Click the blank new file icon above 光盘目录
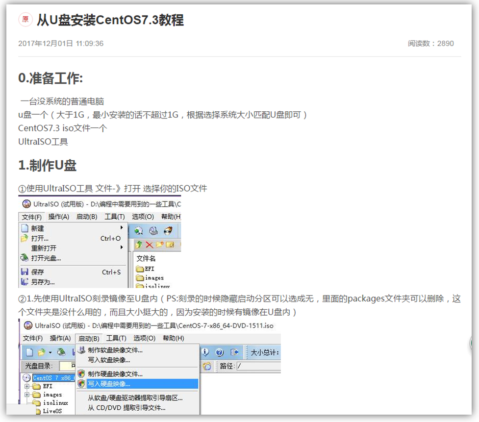The width and height of the screenshot is (479, 422). pos(29,352)
